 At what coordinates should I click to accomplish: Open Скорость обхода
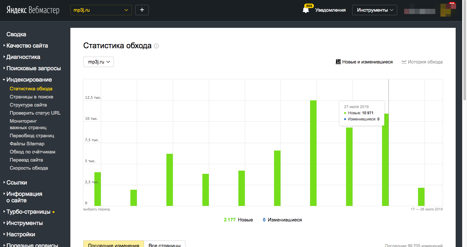29,168
